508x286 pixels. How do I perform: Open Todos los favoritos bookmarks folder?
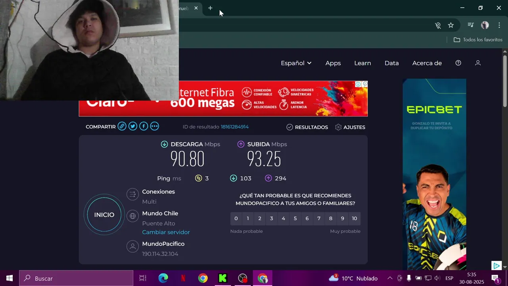[478, 40]
